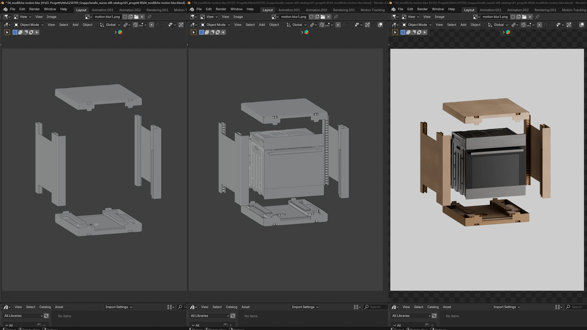Expand the All Libraries dropdown in right window
Image resolution: width=587 pixels, height=330 pixels.
[411, 316]
